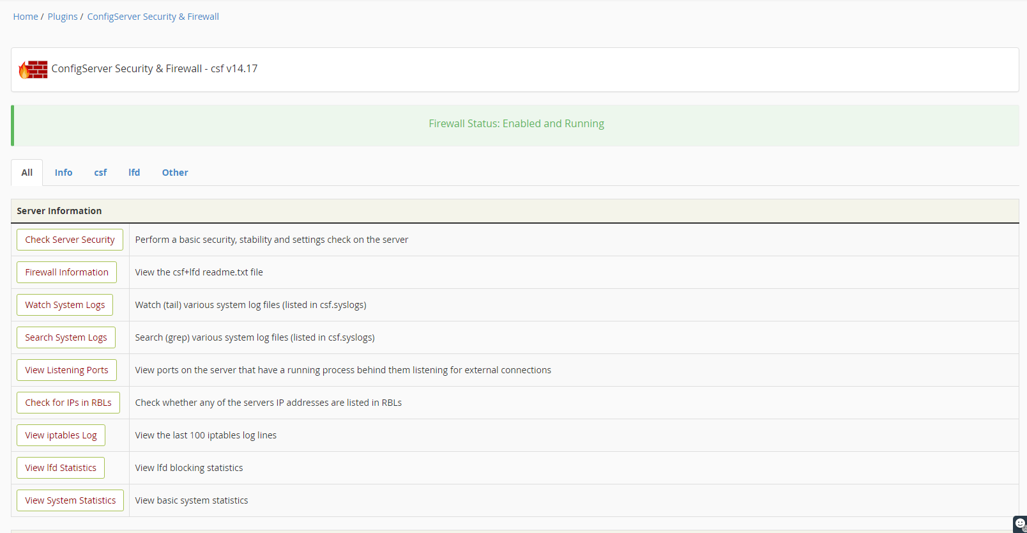The image size is (1027, 533).
Task: Switch to the Other tab
Action: [175, 173]
